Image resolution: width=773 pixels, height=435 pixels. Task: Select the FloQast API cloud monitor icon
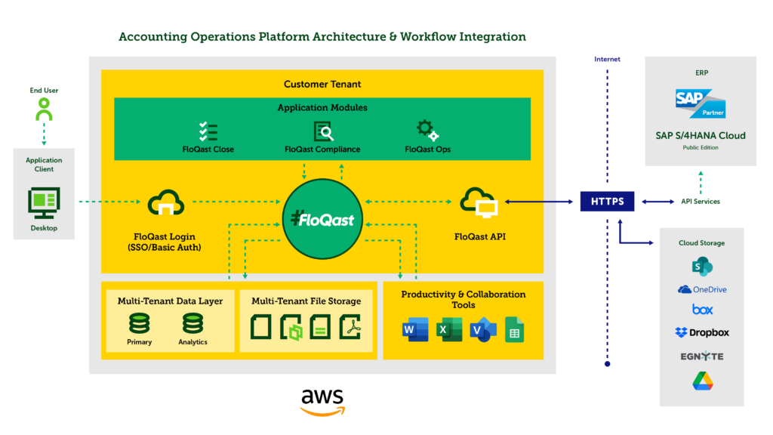(x=479, y=202)
